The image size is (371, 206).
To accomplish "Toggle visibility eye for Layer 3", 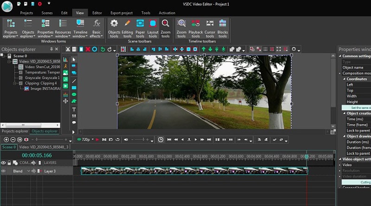I will tap(3, 171).
